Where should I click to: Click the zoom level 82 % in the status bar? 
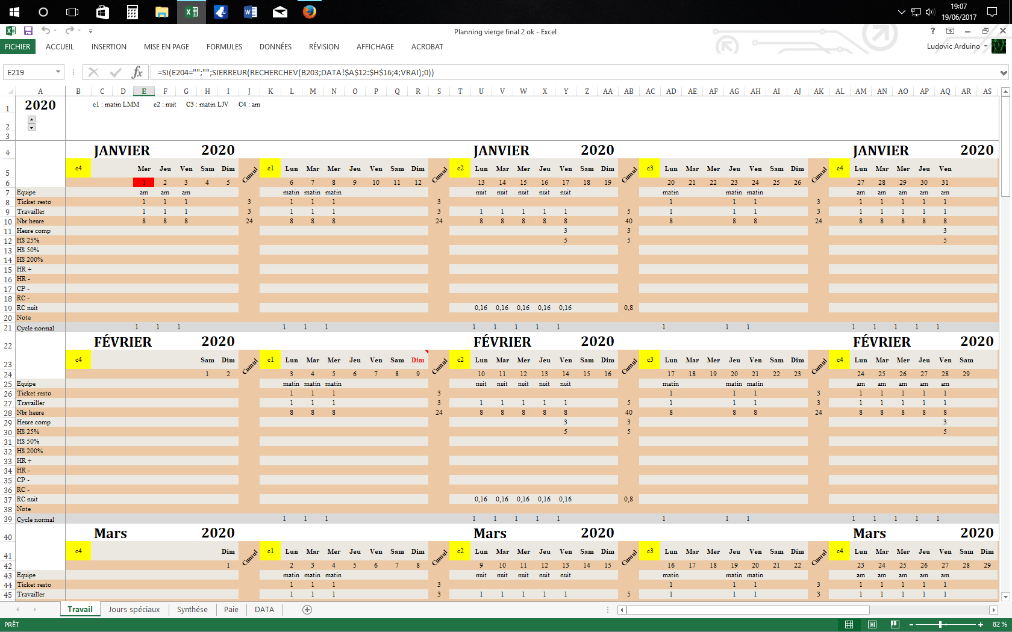pyautogui.click(x=999, y=625)
